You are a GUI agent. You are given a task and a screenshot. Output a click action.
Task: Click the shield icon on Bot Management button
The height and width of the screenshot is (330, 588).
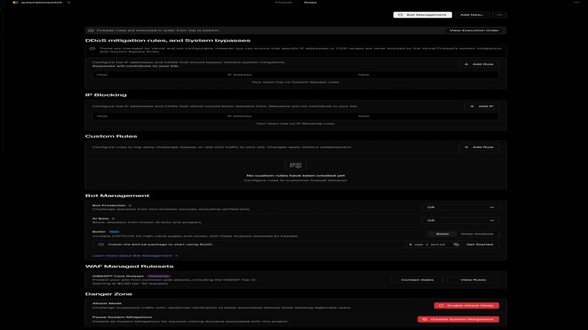coord(400,15)
